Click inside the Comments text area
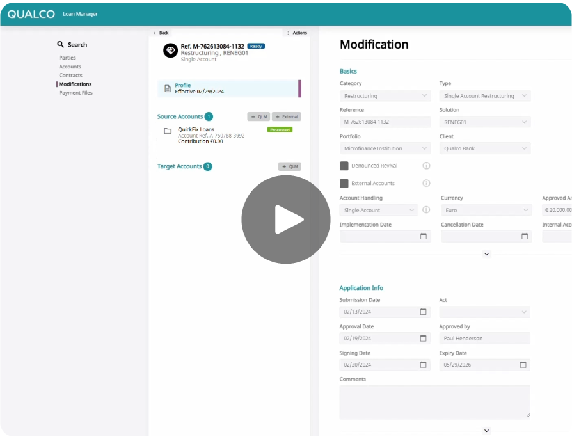The height and width of the screenshot is (439, 572). click(x=435, y=401)
